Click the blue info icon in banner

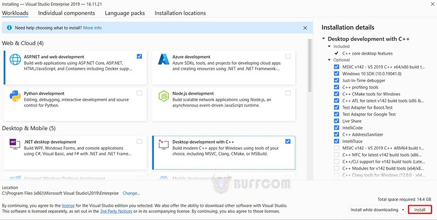point(9,28)
